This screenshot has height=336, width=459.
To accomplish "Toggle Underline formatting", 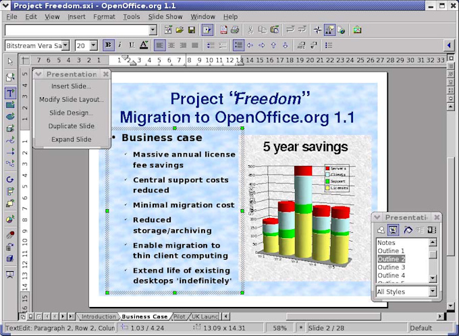I will coord(132,45).
